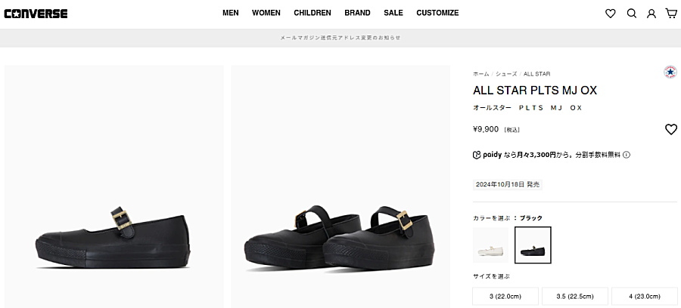Open the CHILDREN menu
The width and height of the screenshot is (681, 308).
coord(313,13)
